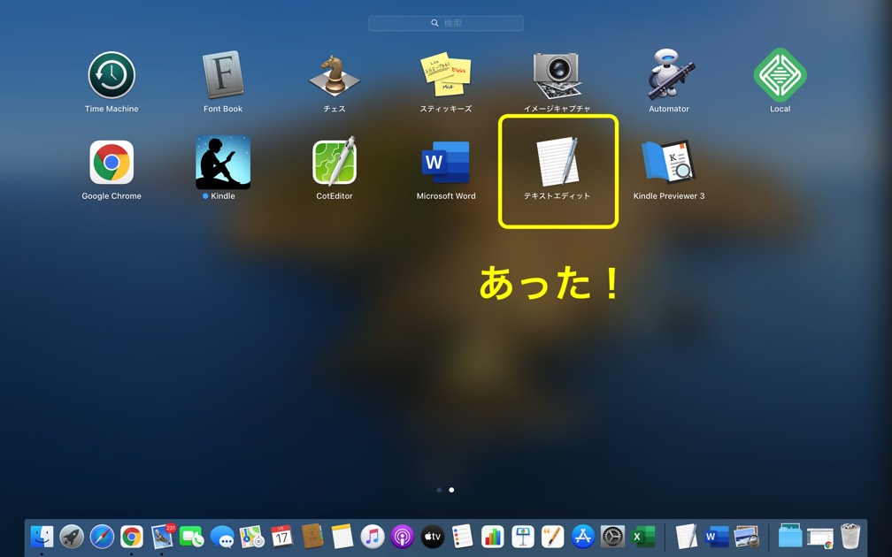892x557 pixels.
Task: Launch Automator from Launchpad
Action: pyautogui.click(x=669, y=75)
